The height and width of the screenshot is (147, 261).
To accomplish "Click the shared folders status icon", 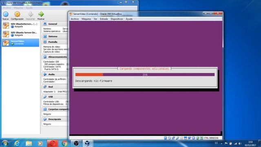I will coord(181,138).
